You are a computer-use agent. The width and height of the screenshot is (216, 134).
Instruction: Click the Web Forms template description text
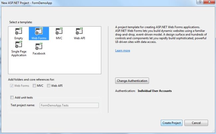point(161,35)
